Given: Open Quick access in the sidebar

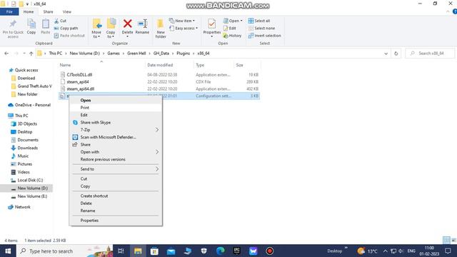Looking at the screenshot, I should (26, 70).
